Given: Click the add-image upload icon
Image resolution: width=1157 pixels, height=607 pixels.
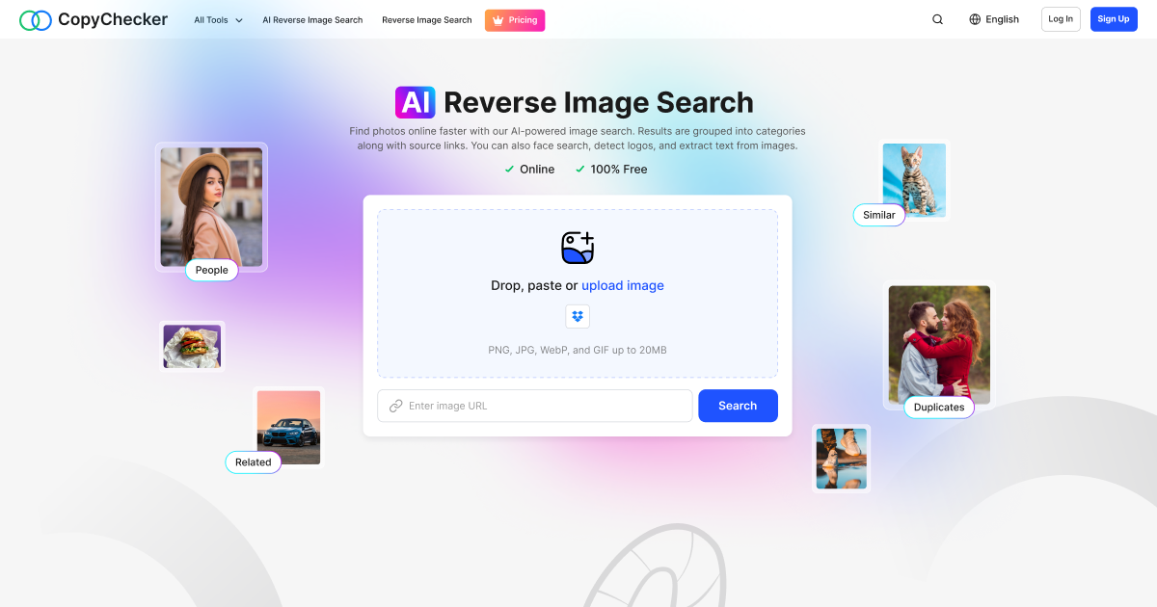Looking at the screenshot, I should click(578, 248).
